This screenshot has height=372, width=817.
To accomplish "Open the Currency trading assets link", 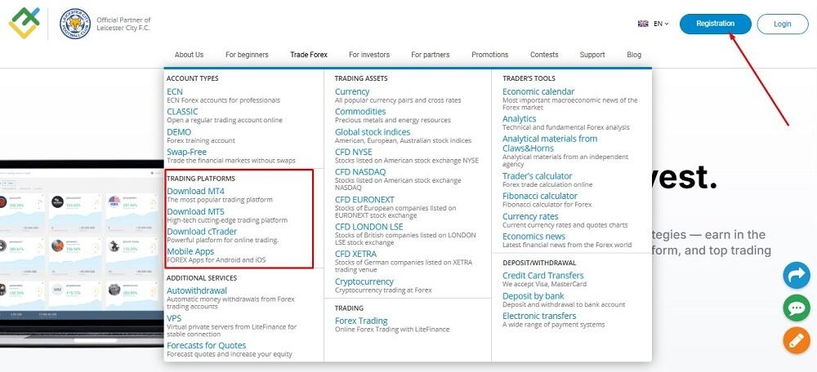I will pos(352,91).
